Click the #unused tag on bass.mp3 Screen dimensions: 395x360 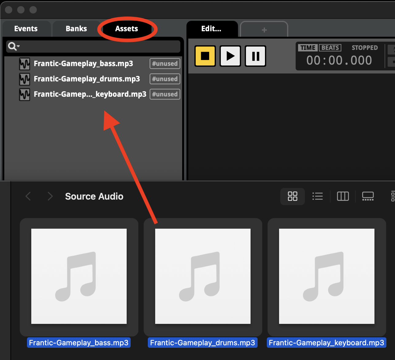(x=165, y=64)
